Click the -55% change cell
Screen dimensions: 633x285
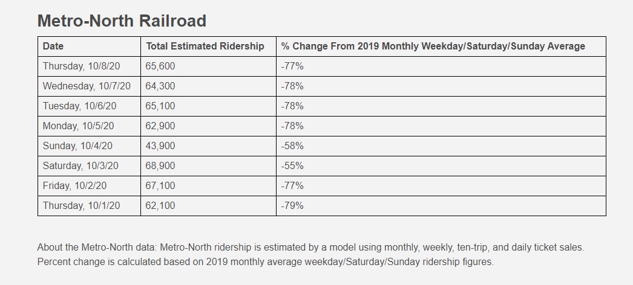coord(292,166)
